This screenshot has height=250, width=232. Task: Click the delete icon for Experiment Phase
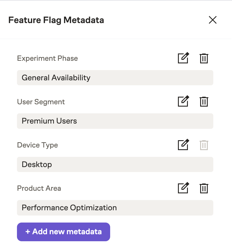(x=204, y=58)
